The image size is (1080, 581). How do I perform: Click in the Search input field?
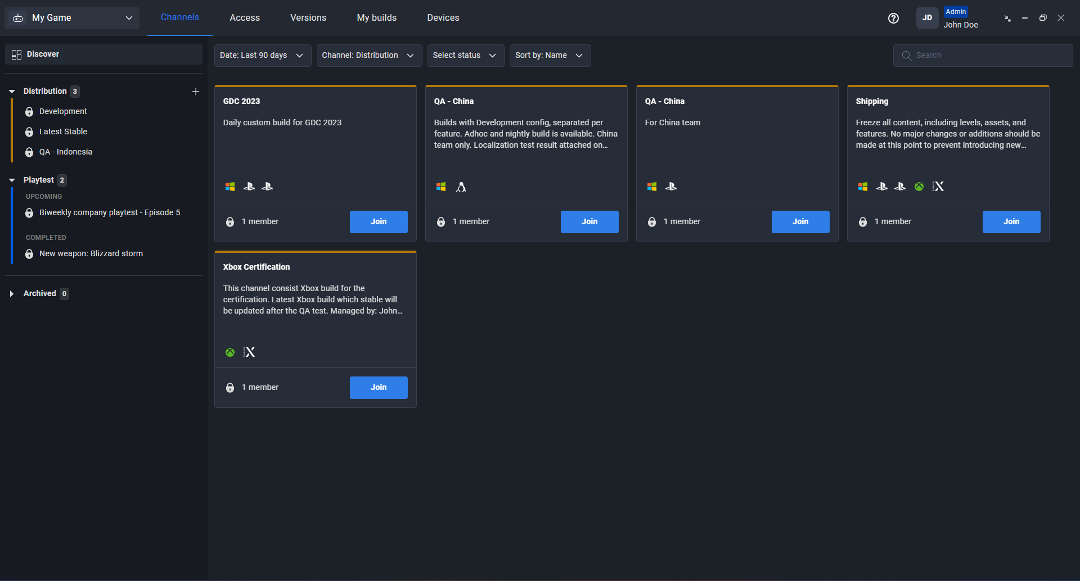click(x=983, y=56)
